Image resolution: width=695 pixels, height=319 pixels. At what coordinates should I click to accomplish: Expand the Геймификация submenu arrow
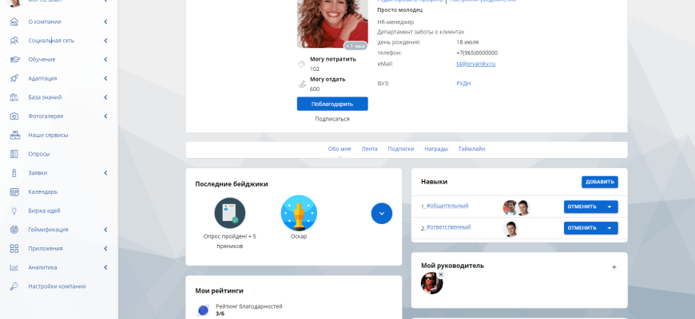point(105,230)
